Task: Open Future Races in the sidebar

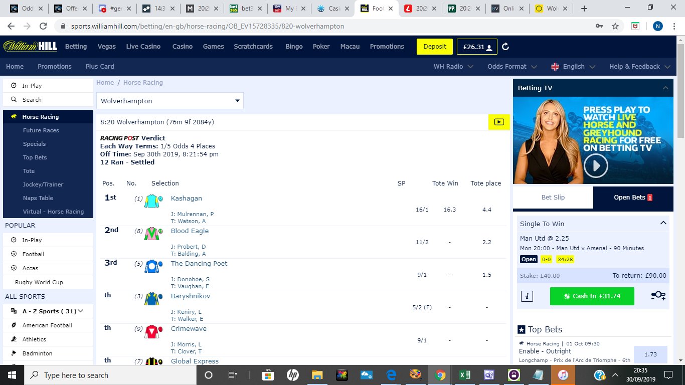Action: pos(41,130)
